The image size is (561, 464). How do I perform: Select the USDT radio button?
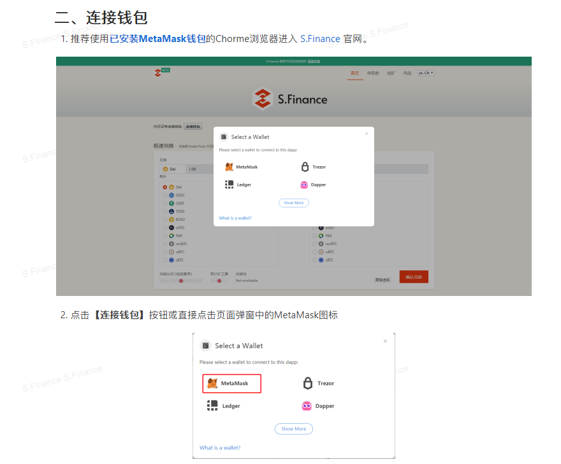pyautogui.click(x=164, y=203)
